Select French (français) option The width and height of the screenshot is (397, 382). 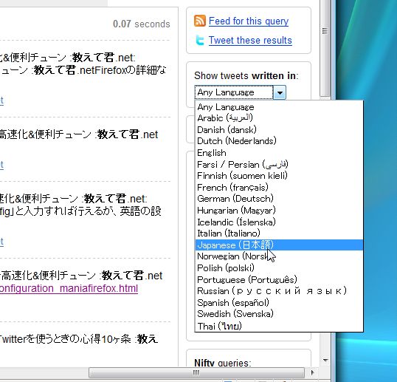(x=279, y=188)
